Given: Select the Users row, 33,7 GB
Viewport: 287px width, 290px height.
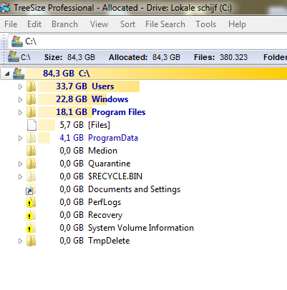Looking at the screenshot, I should tap(89, 86).
